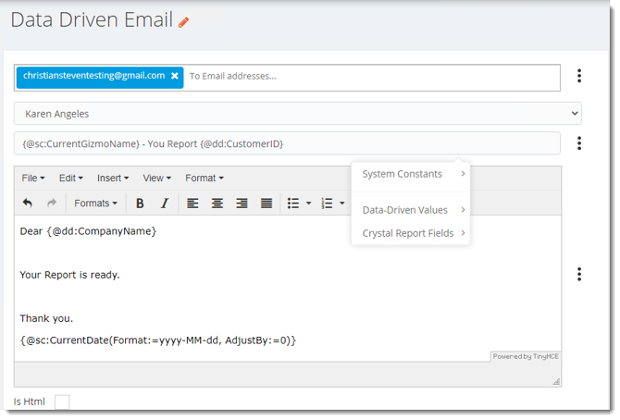
Task: Center align text
Action: tap(217, 204)
